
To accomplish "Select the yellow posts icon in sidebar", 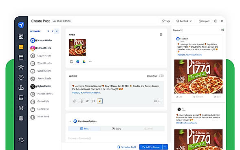I will 21,47.
